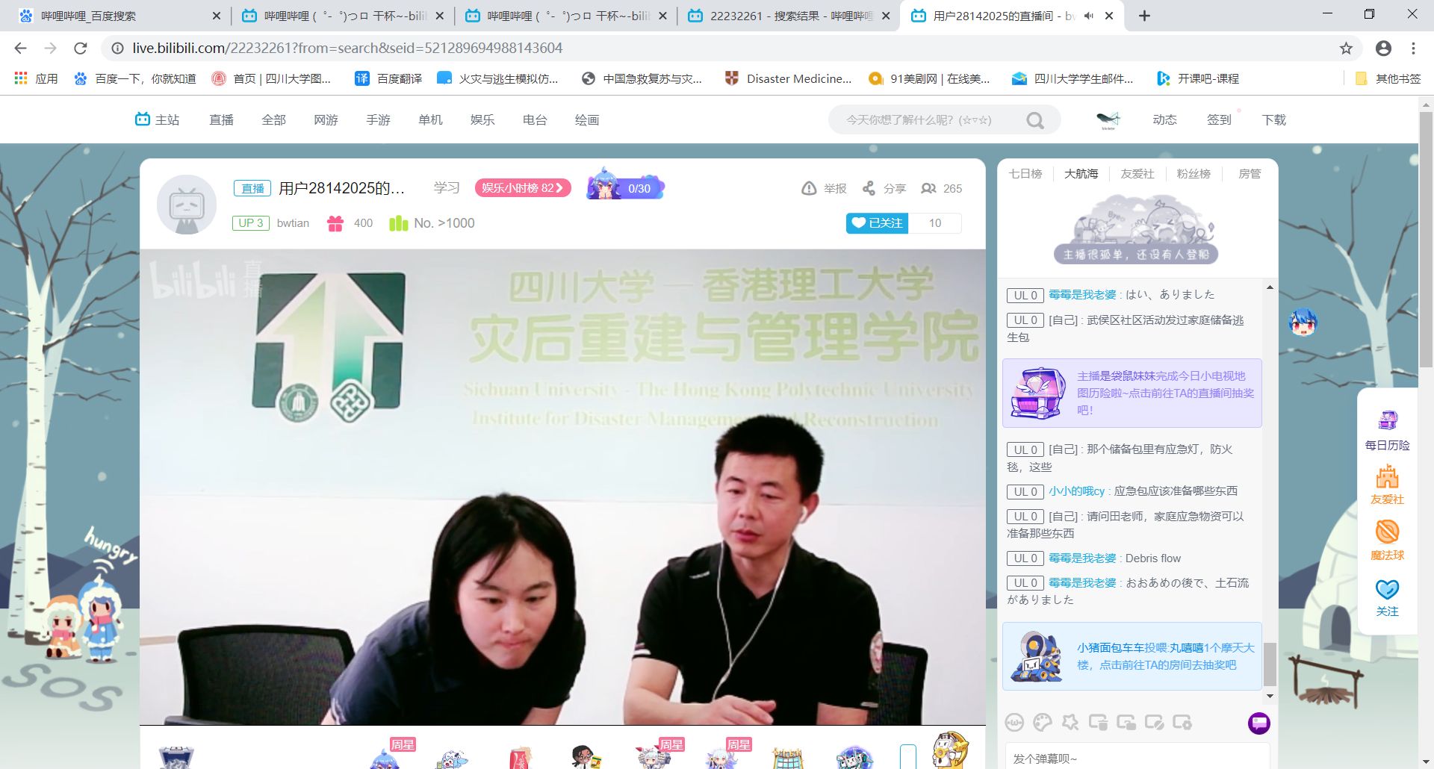The height and width of the screenshot is (769, 1434).
Task: Click the search magnifier icon
Action: click(x=1034, y=120)
